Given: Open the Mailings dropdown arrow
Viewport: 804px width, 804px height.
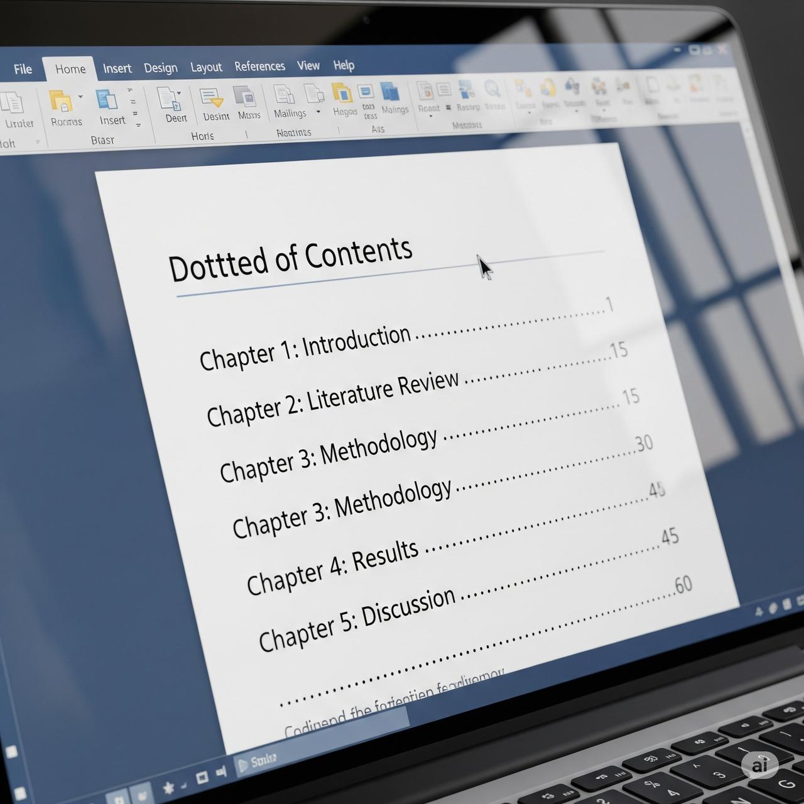Looking at the screenshot, I should tap(318, 112).
